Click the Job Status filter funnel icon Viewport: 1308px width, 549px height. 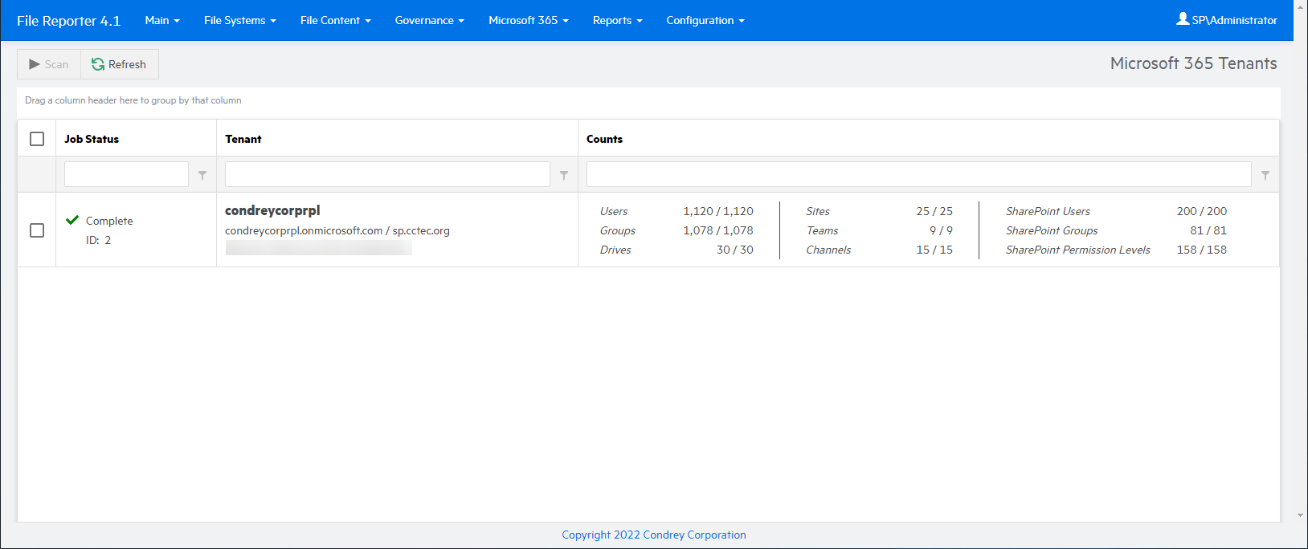pyautogui.click(x=202, y=175)
